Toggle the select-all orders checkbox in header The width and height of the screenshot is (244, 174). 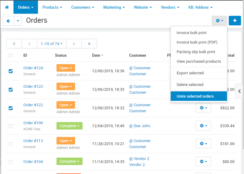point(10,55)
